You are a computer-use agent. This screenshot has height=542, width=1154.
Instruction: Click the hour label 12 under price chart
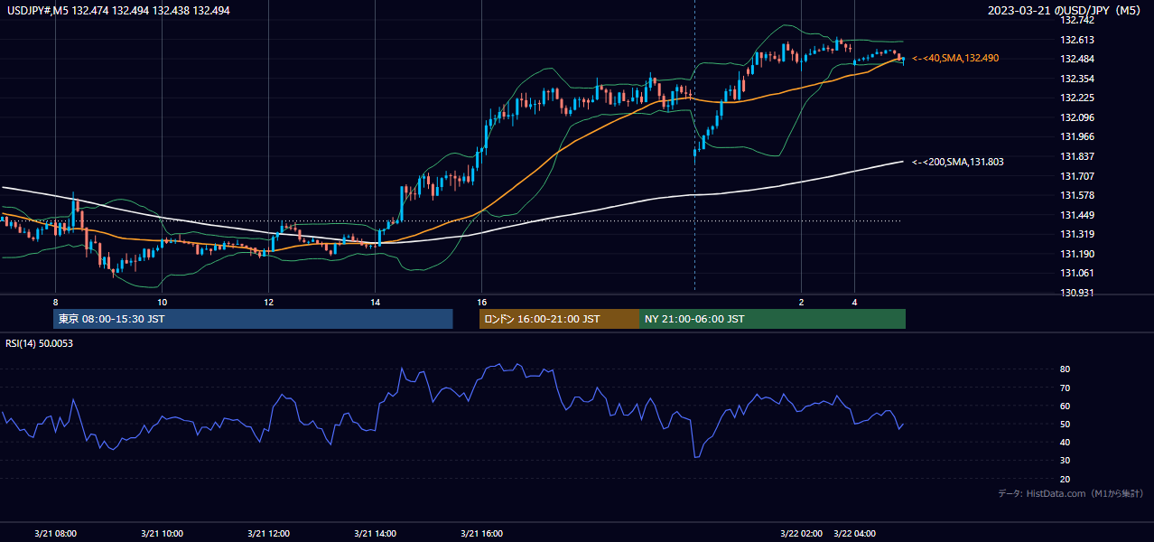point(268,302)
